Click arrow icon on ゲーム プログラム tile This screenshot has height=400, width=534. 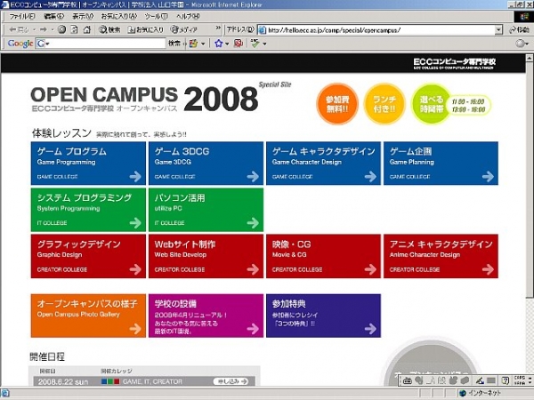135,176
